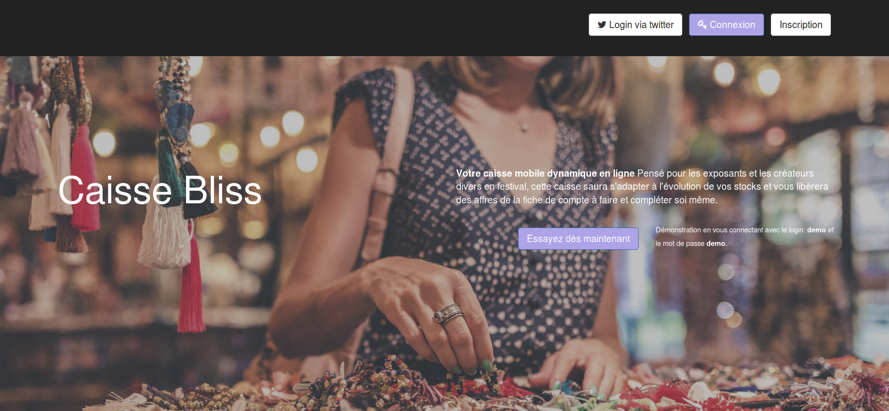
Task: Click the bold 'demo' password word
Action: [x=716, y=244]
